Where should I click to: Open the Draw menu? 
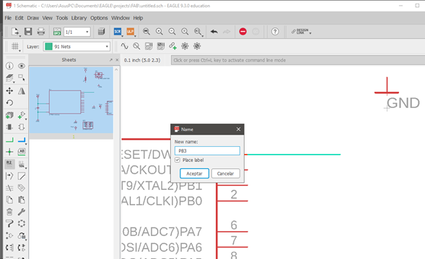click(32, 18)
